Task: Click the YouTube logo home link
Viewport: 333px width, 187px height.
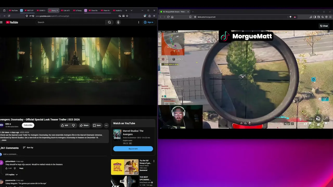Action: [12, 22]
